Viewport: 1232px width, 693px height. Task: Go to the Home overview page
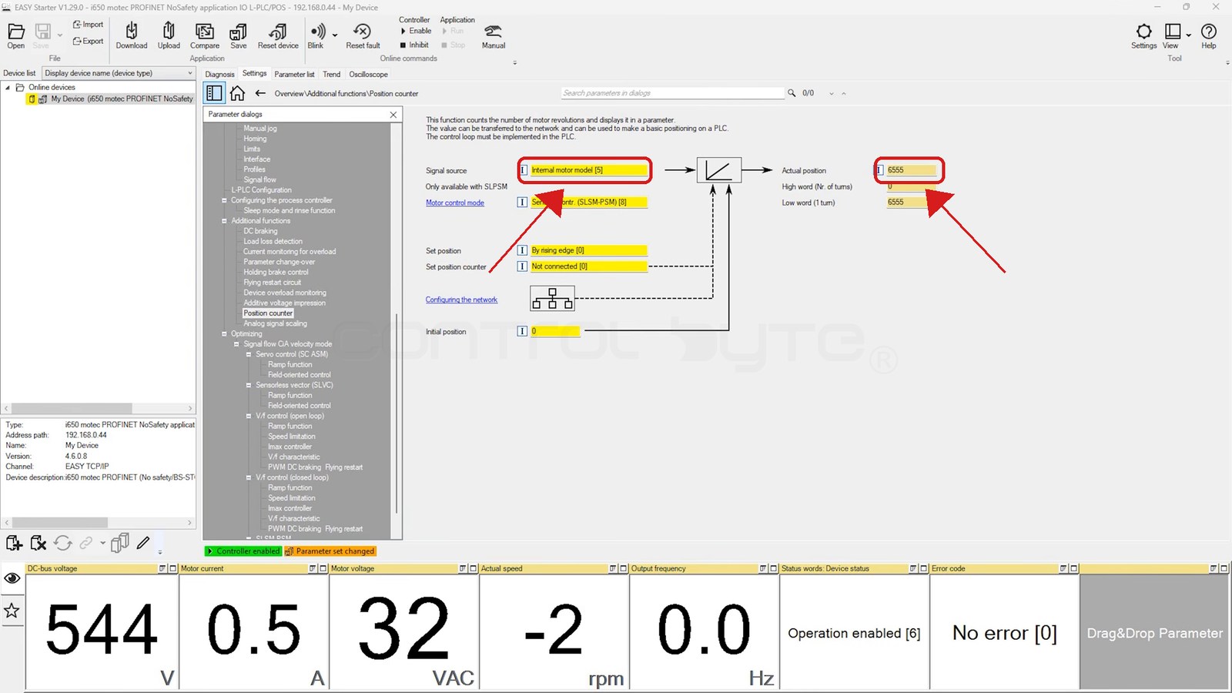pos(237,93)
